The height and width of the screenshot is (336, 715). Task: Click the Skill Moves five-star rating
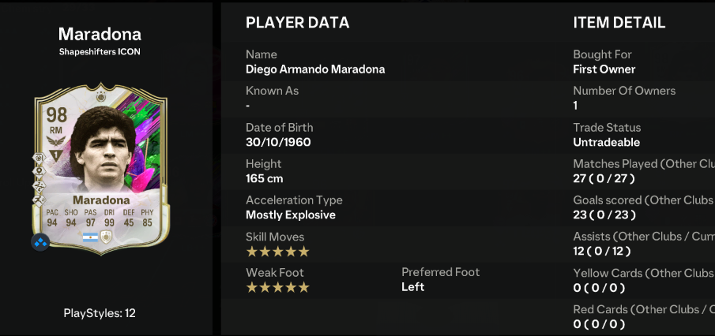point(277,252)
